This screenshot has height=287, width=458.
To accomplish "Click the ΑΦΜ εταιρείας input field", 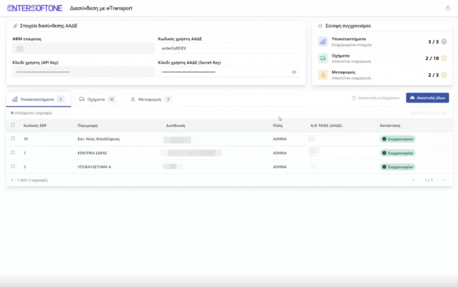I will (x=84, y=48).
